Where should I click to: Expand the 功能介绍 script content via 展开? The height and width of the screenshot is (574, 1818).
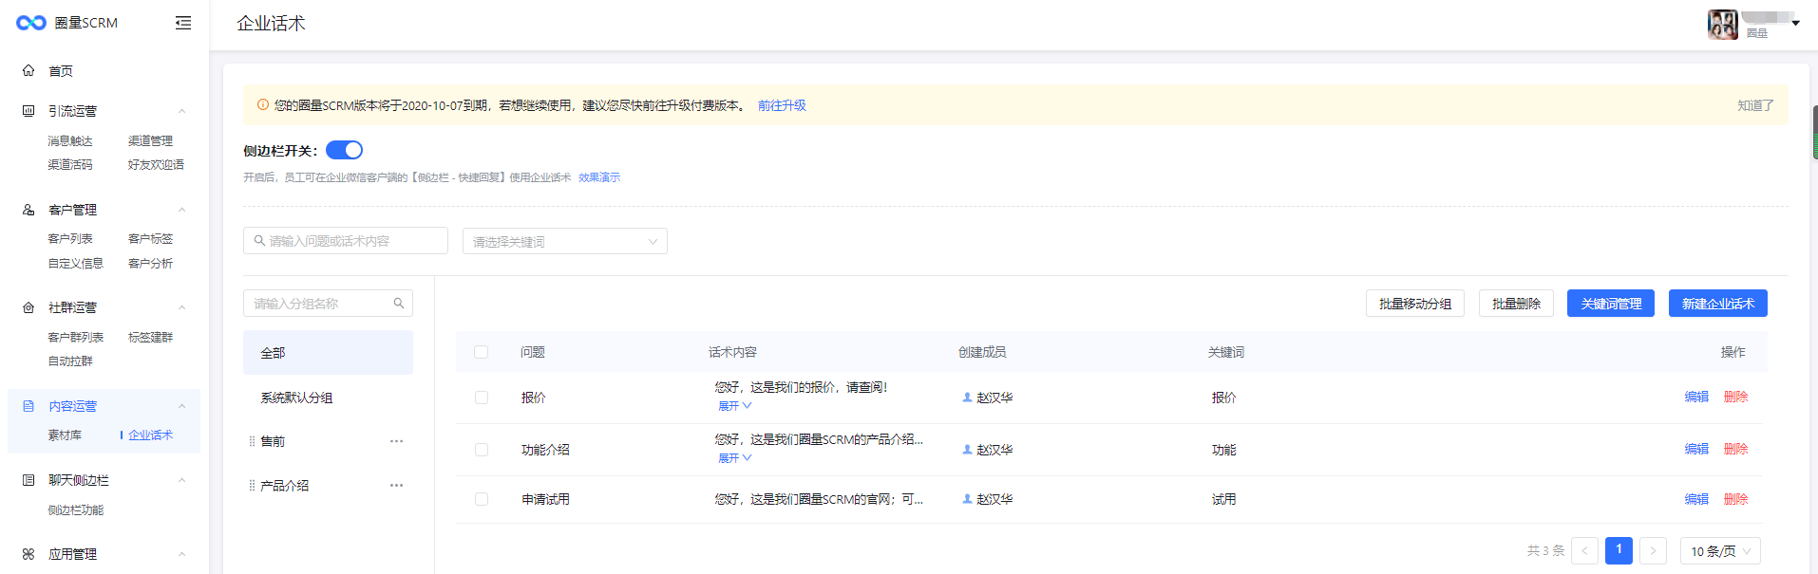pos(734,458)
